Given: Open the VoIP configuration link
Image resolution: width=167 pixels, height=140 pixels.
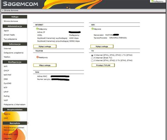Looking at the screenshot, I should click(6, 100).
